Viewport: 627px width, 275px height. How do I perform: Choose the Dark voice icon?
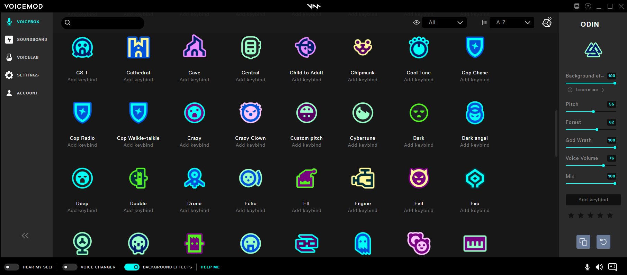[419, 113]
